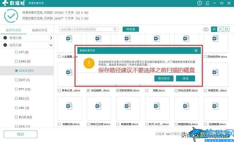This screenshot has height=142, width=234.
Task: Select checkbox for 对乌云浅笑.docx
Action: pyautogui.click(x=176, y=90)
